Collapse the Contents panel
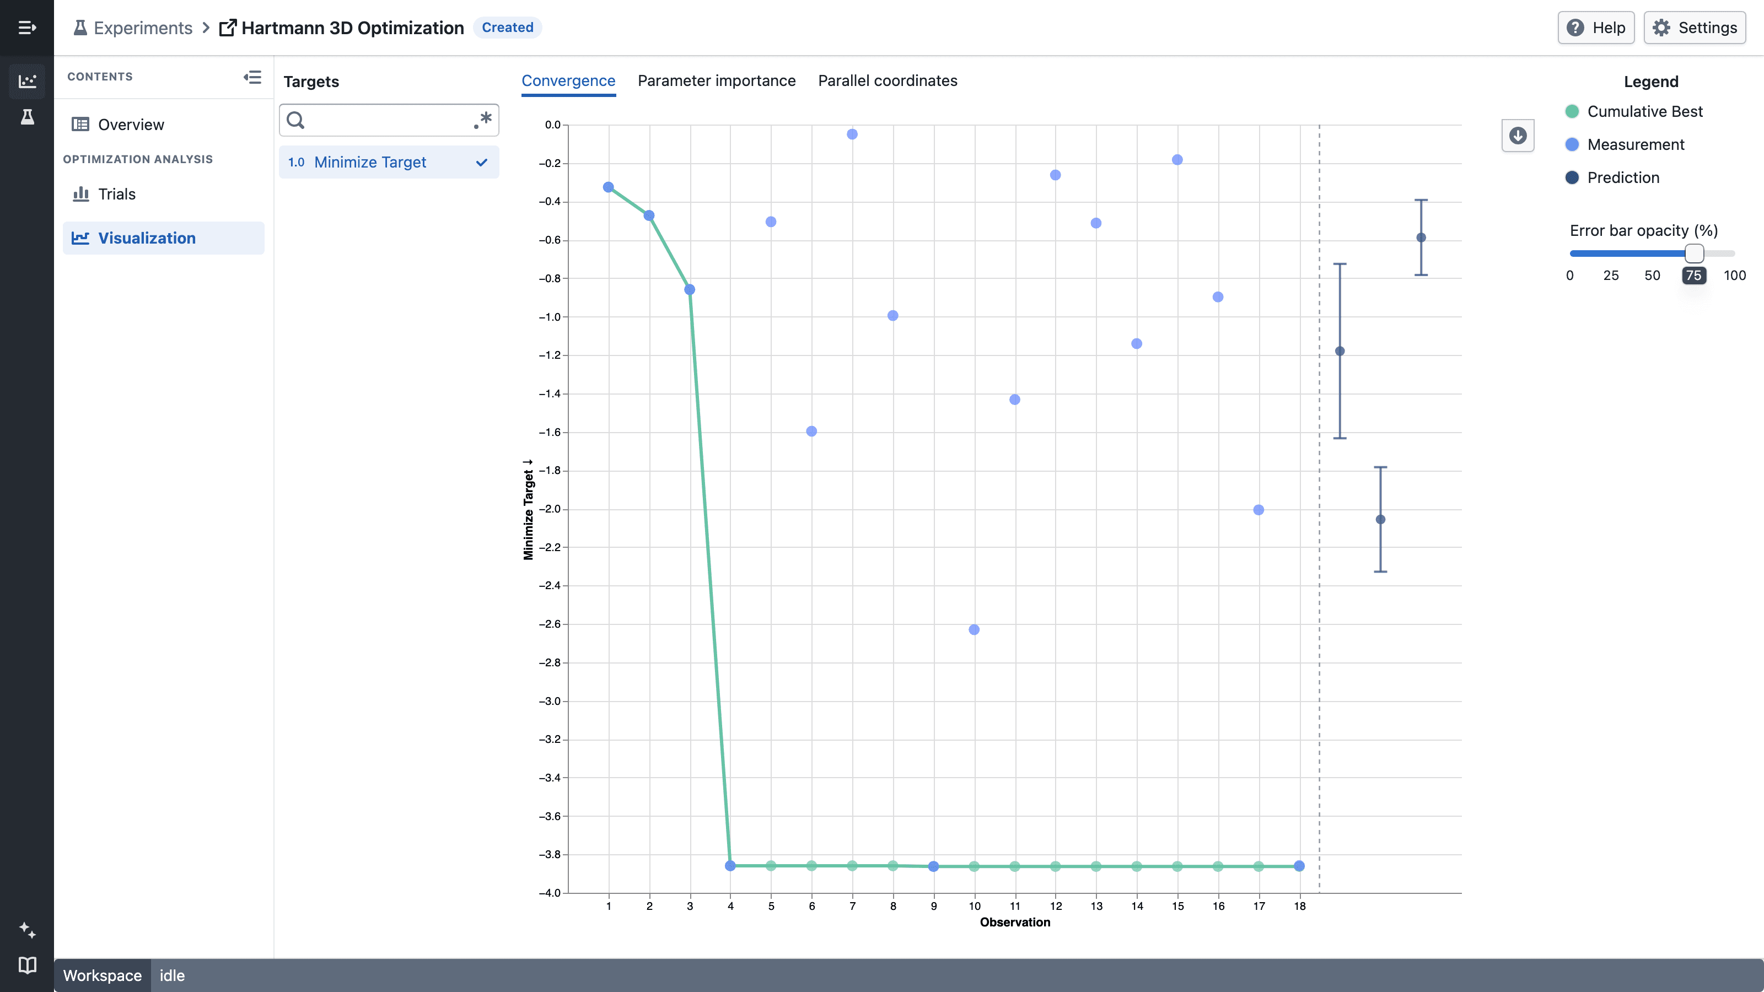1764x992 pixels. pyautogui.click(x=252, y=77)
